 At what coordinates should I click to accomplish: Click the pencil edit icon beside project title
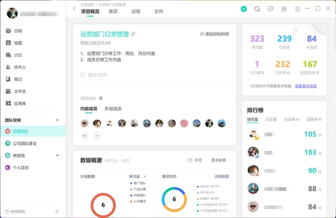point(133,34)
